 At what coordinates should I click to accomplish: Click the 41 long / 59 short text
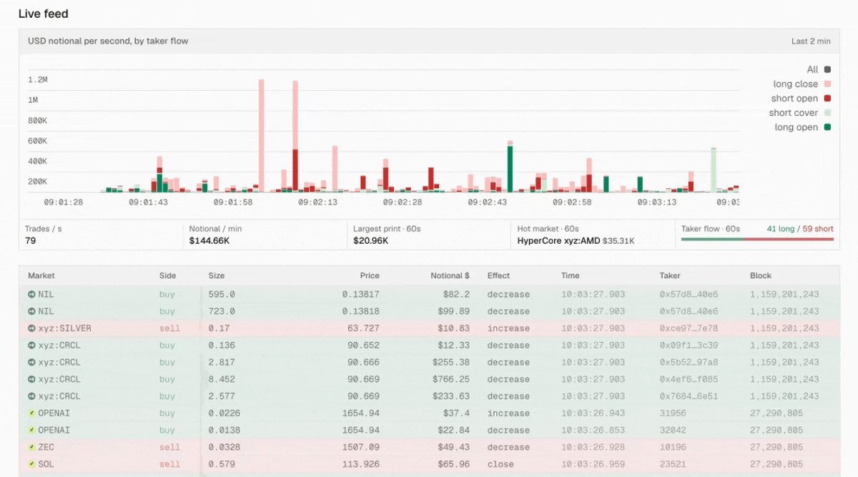coord(799,229)
